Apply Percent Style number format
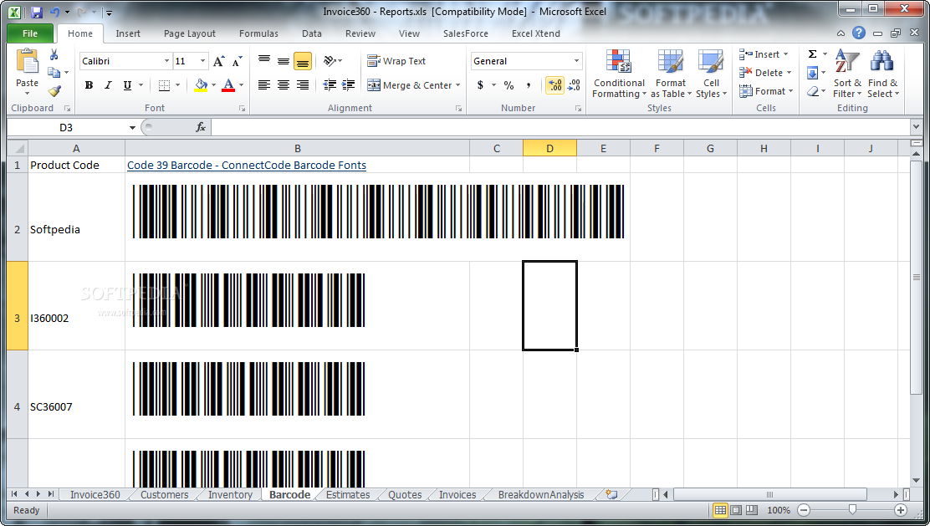Image resolution: width=930 pixels, height=526 pixels. click(508, 85)
